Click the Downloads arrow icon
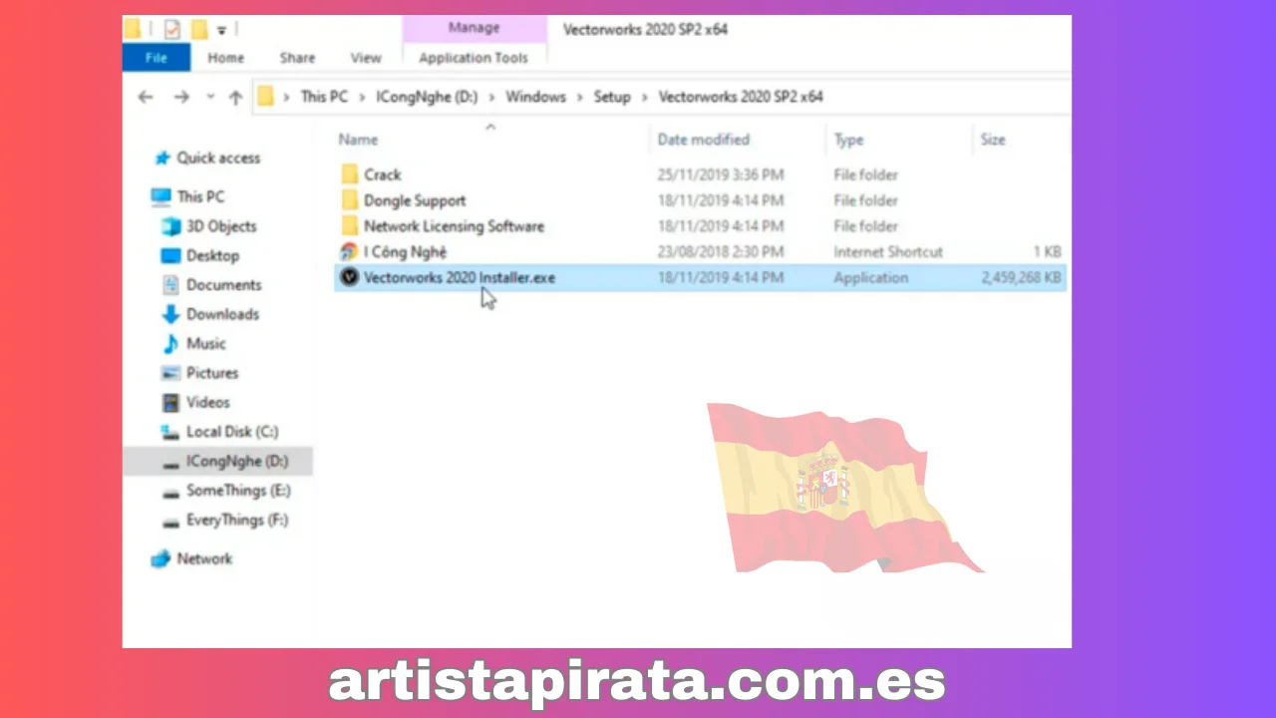1276x718 pixels. pyautogui.click(x=170, y=314)
